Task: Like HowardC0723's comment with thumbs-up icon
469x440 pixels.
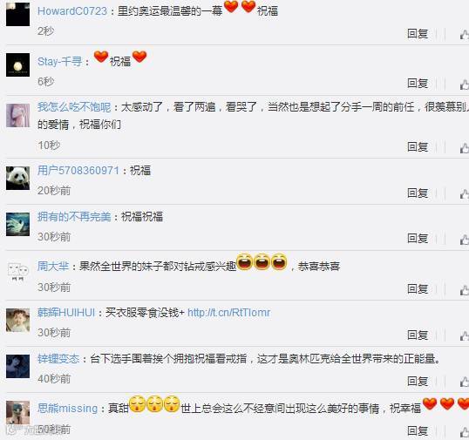Action: point(465,34)
